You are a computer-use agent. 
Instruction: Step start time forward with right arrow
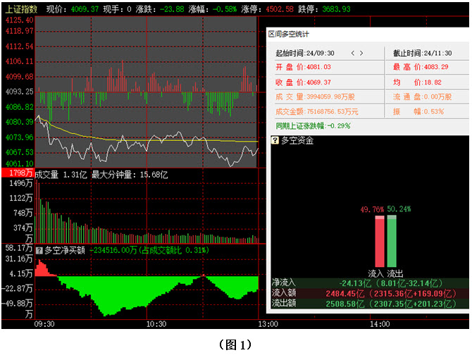coord(362,53)
